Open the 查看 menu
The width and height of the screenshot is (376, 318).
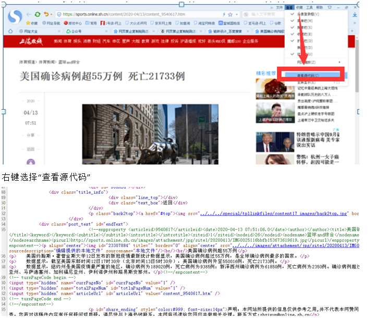coord(289,8)
